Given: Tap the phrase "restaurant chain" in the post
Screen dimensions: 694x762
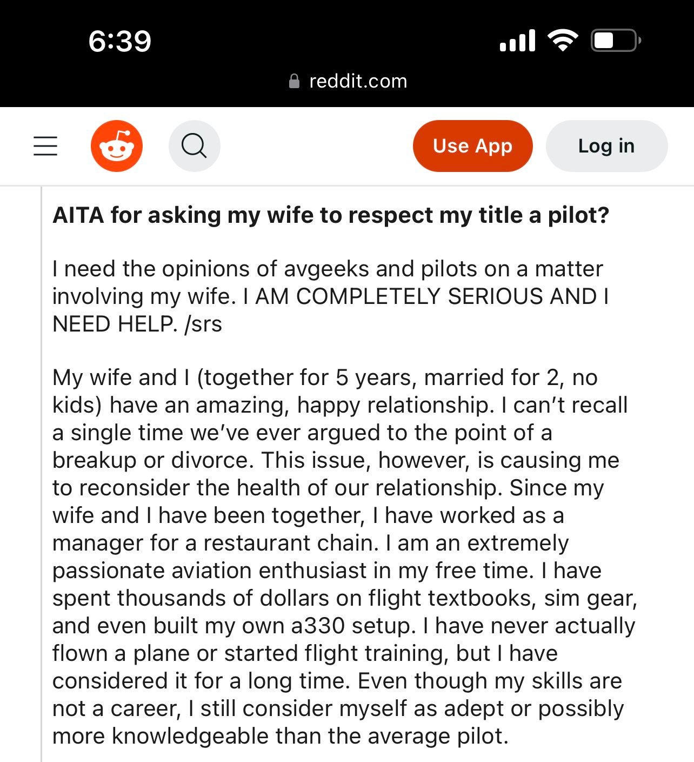Looking at the screenshot, I should pyautogui.click(x=291, y=543).
